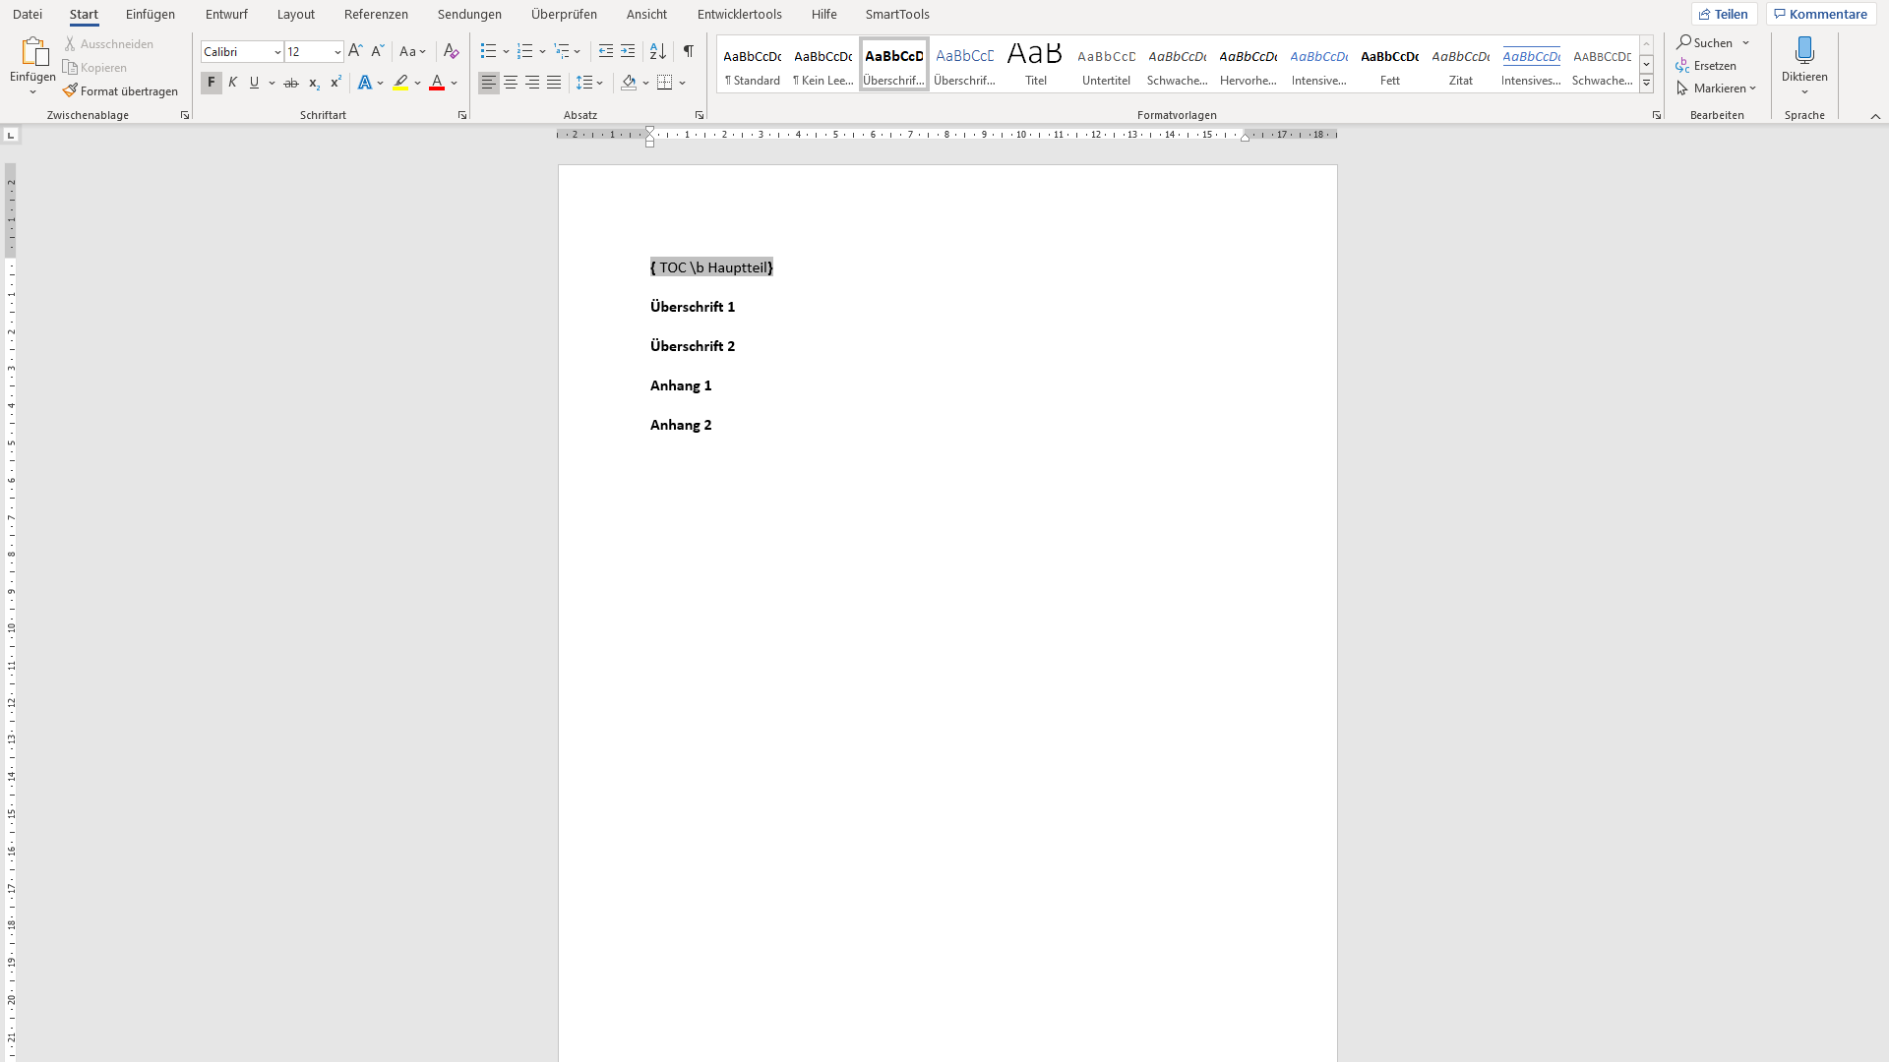Apply yellow text highlight color
Image resolution: width=1889 pixels, height=1062 pixels.
[x=400, y=83]
